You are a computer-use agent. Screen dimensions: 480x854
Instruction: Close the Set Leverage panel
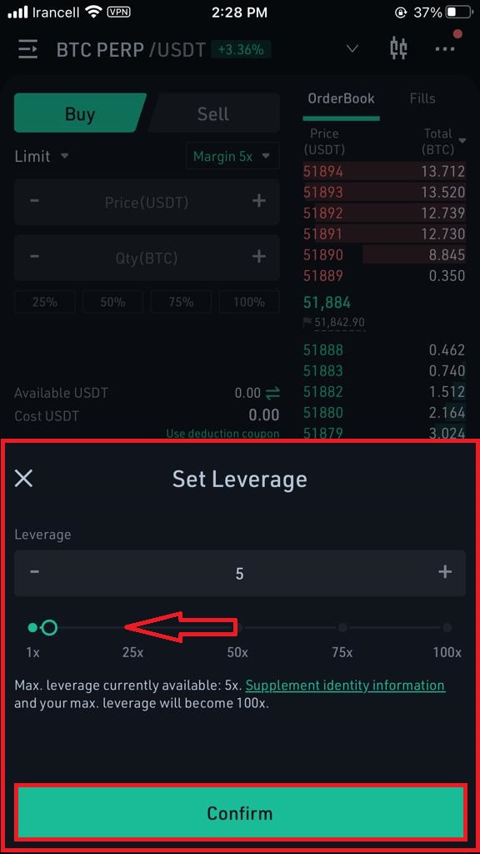[x=24, y=480]
